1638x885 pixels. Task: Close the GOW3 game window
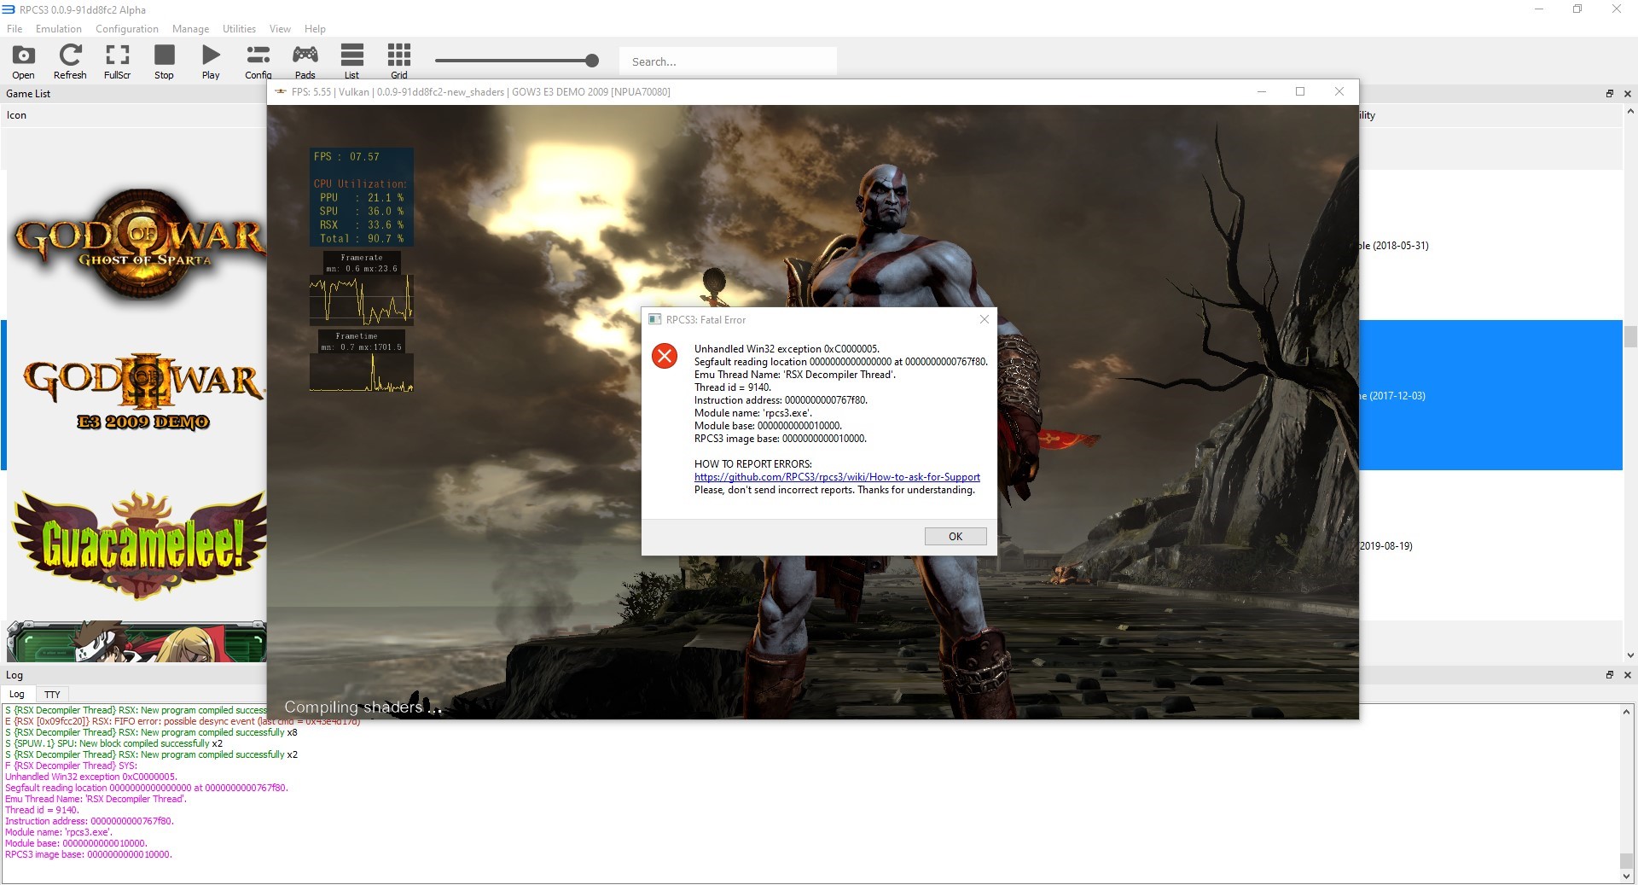click(1339, 91)
